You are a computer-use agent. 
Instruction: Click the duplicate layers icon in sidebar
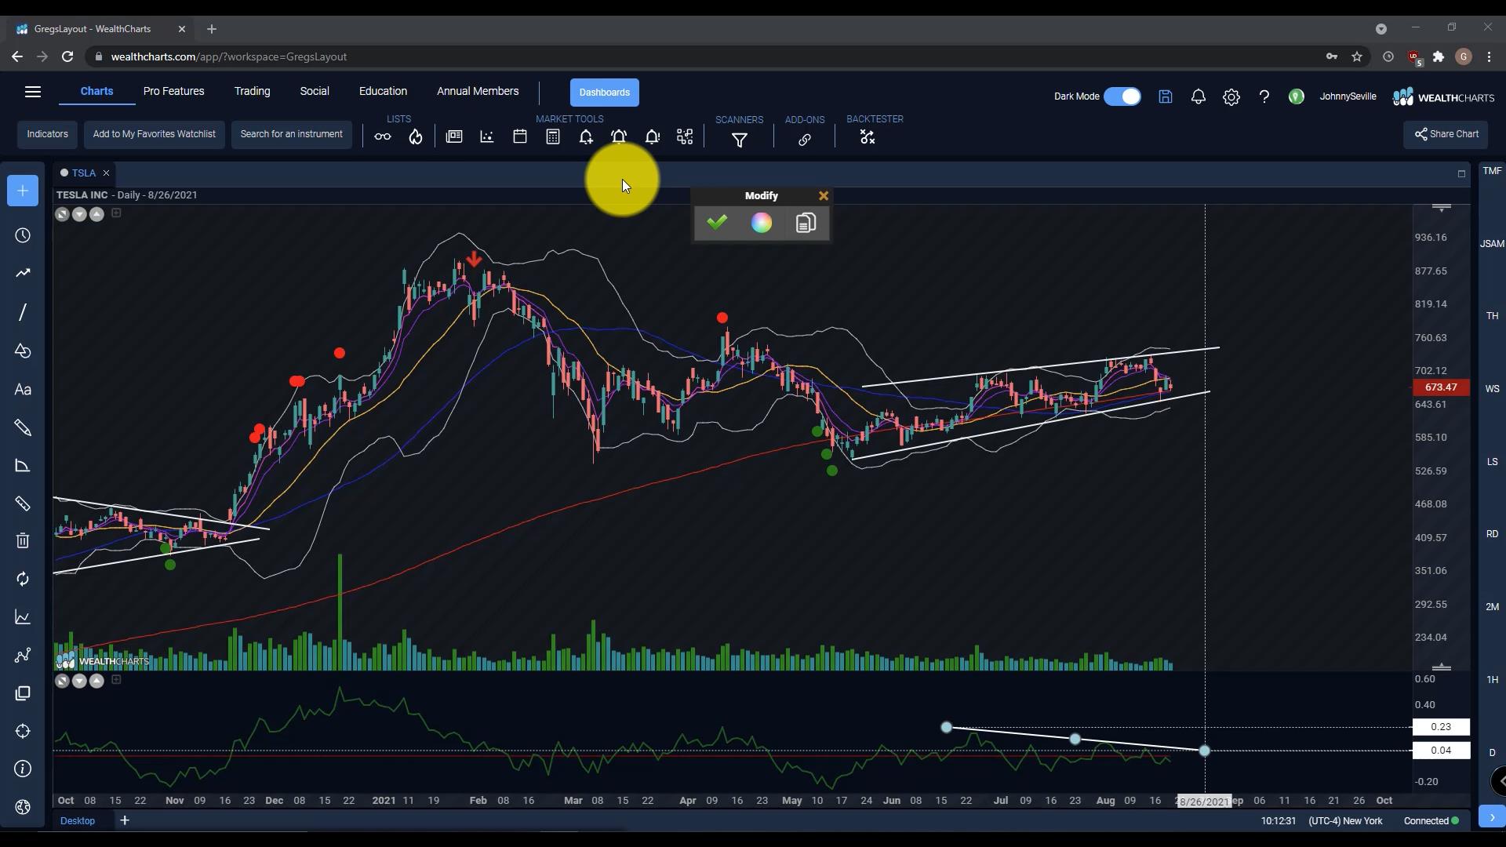tap(23, 693)
